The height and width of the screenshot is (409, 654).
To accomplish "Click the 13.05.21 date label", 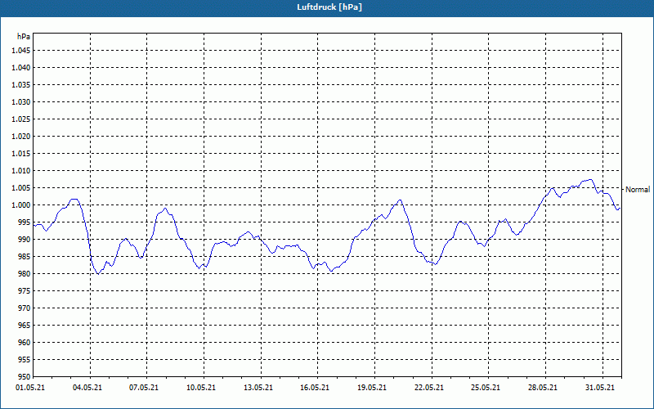I will 258,388.
